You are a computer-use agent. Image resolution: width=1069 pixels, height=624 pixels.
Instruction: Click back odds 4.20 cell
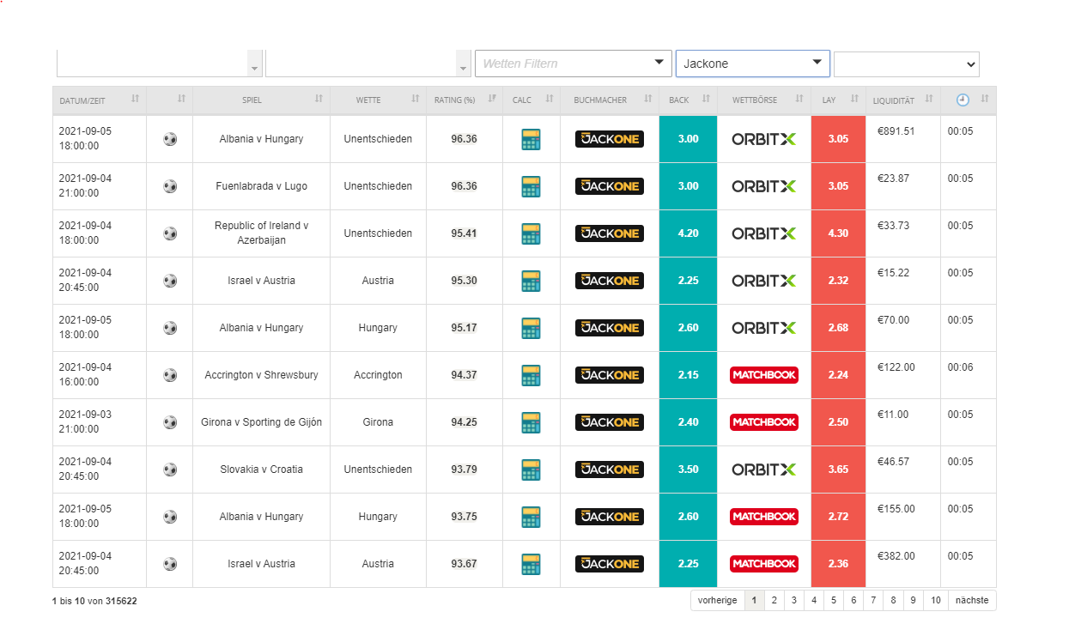click(x=688, y=233)
